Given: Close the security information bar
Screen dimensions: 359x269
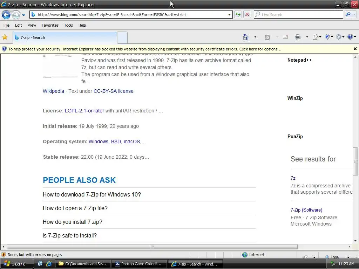Looking at the screenshot, I should pyautogui.click(x=355, y=49).
